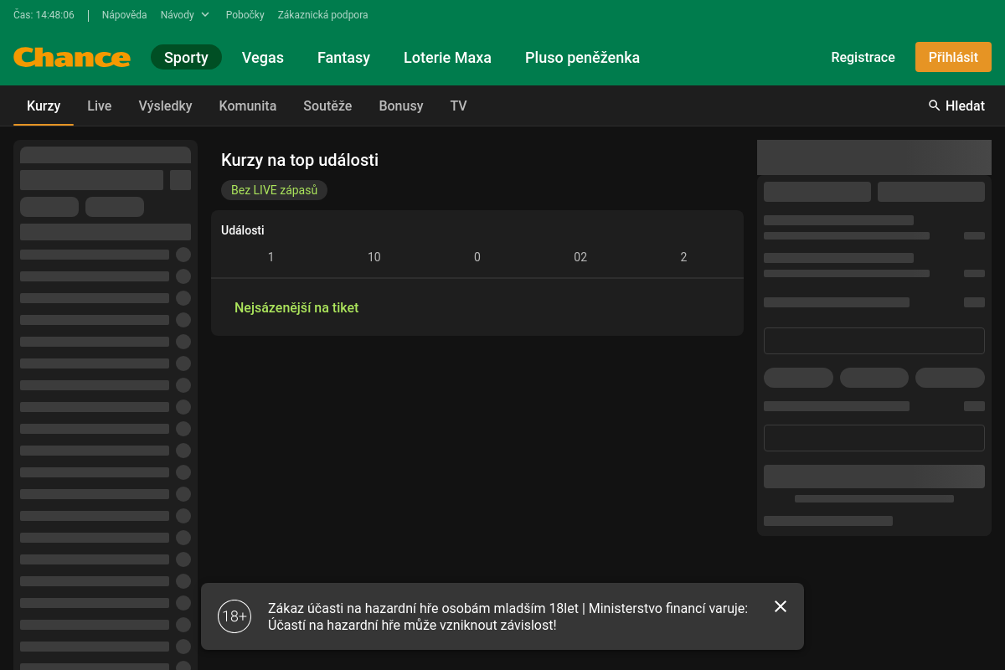1005x670 pixels.
Task: Click the Chance logo
Action: (72, 58)
